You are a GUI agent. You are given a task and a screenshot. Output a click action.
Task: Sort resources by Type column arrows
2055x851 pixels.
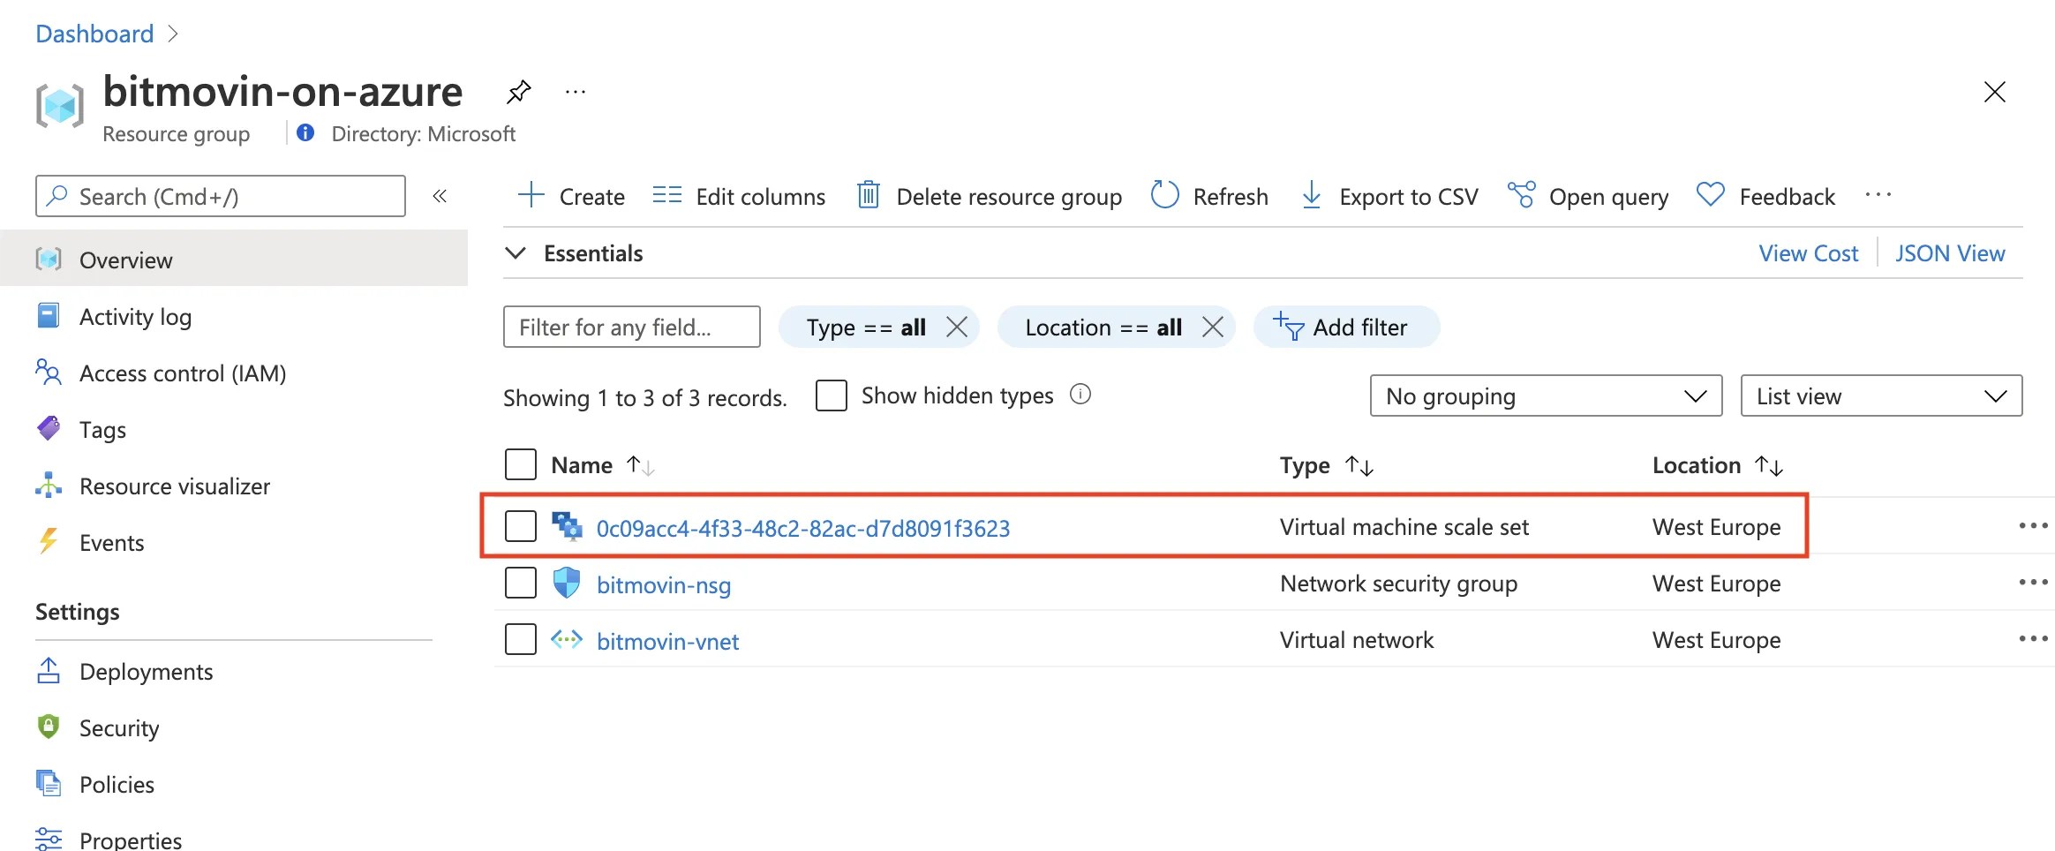[1359, 465]
